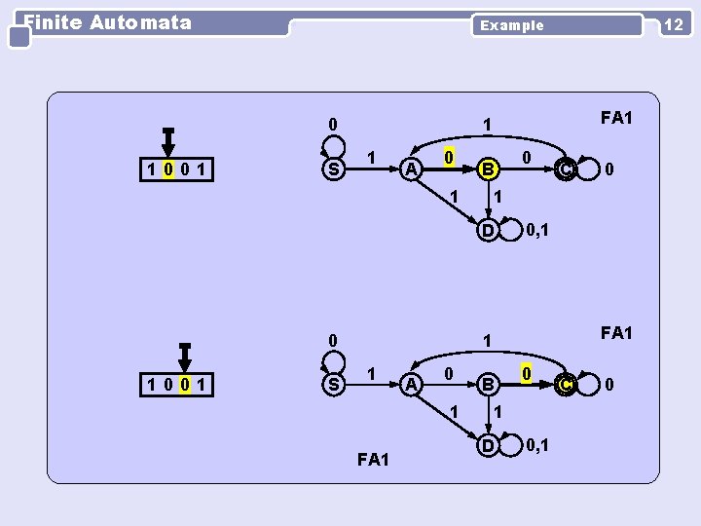Click unhighlighted accept state C in the upper automaton
The width and height of the screenshot is (701, 526).
[x=565, y=169]
